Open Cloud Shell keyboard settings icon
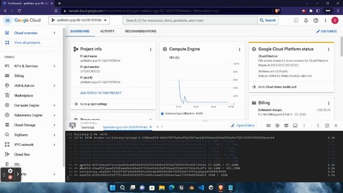Viewport: 343px width, 193px height. tap(268, 125)
